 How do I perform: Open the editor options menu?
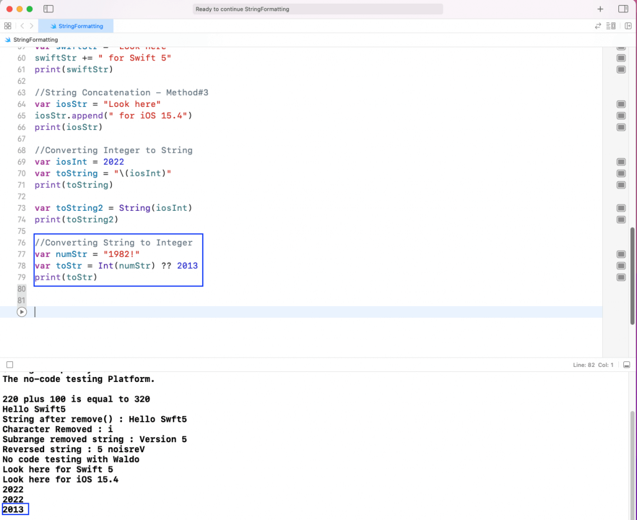pos(611,26)
